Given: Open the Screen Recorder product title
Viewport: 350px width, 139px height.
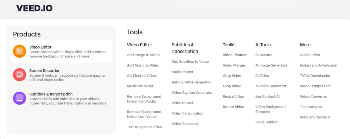Looking at the screenshot, I should [44, 71].
